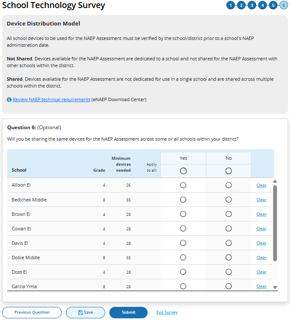Viewport: 291px width, 323px height.
Task: Select current step 6 circle
Action: 283,6
